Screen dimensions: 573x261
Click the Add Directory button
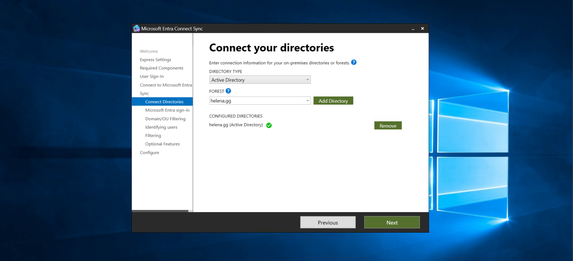coord(333,101)
